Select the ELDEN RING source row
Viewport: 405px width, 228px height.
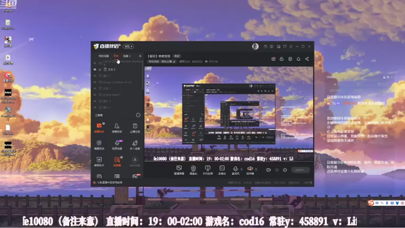117,95
